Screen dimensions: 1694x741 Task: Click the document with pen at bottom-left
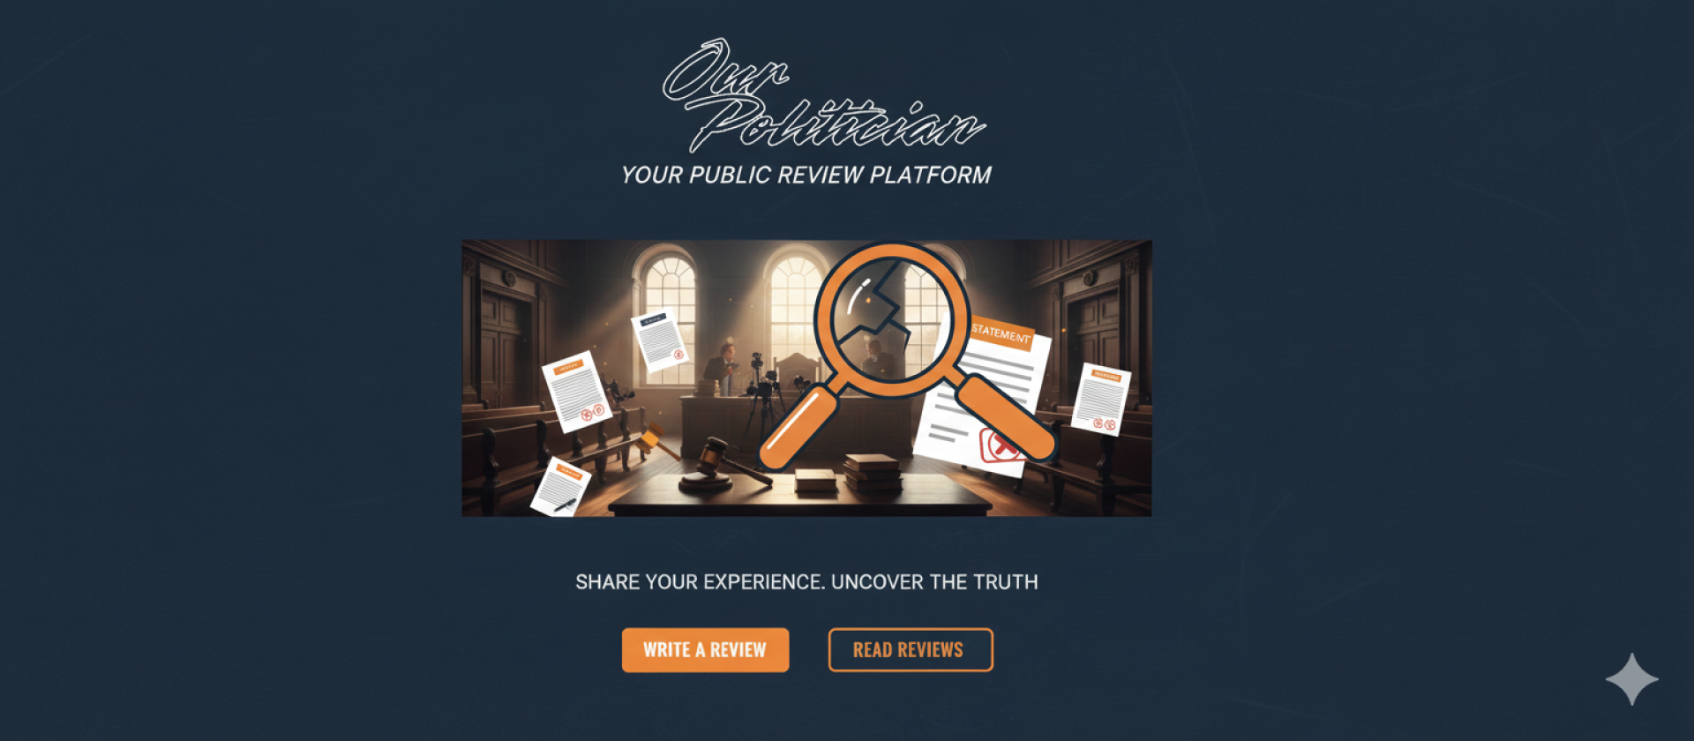tap(559, 487)
